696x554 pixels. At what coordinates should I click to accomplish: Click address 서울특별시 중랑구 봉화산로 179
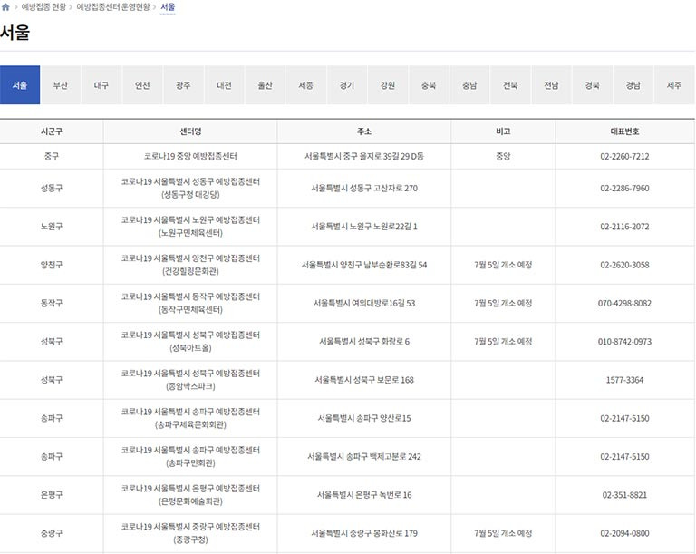pos(364,533)
